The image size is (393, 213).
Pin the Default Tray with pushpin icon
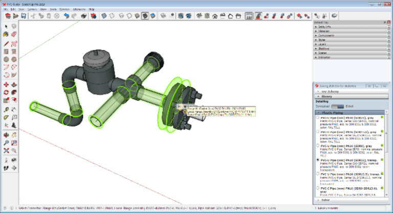[x=384, y=22]
